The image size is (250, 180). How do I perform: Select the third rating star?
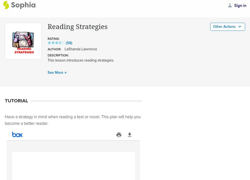pos(57,43)
